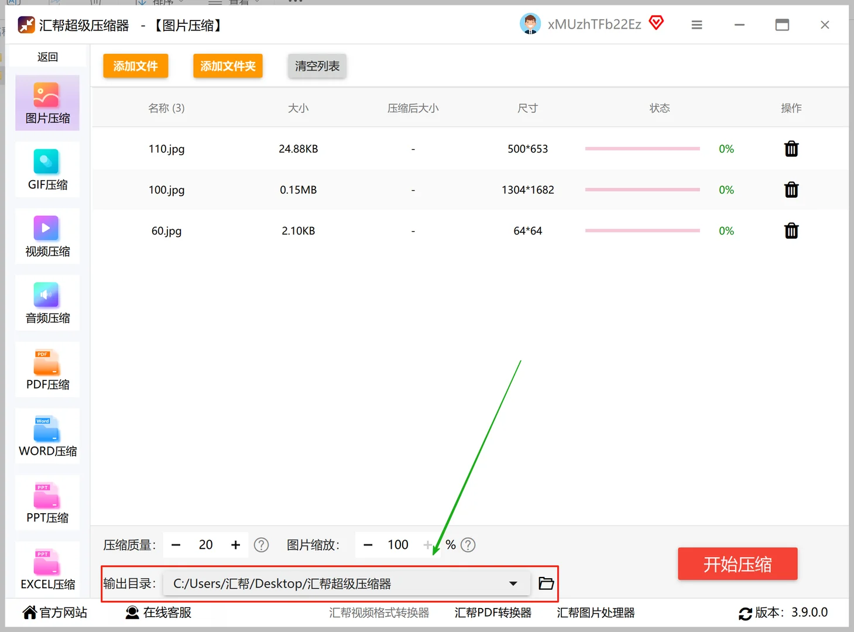Open the PPT压缩 tool
854x632 pixels.
47,502
